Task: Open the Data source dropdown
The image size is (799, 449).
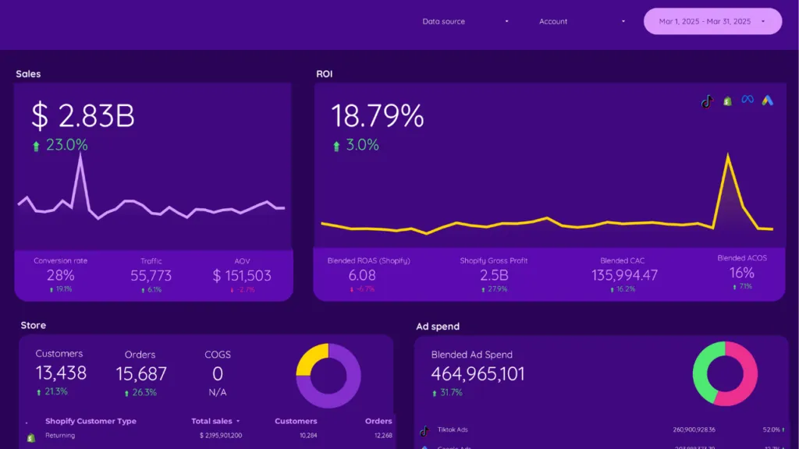Action: tap(463, 21)
